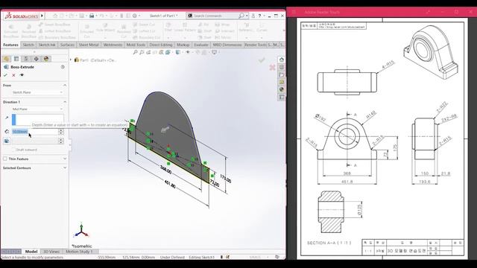477x268 pixels.
Task: Switch to the Motion Study 1 tab
Action: click(x=78, y=252)
